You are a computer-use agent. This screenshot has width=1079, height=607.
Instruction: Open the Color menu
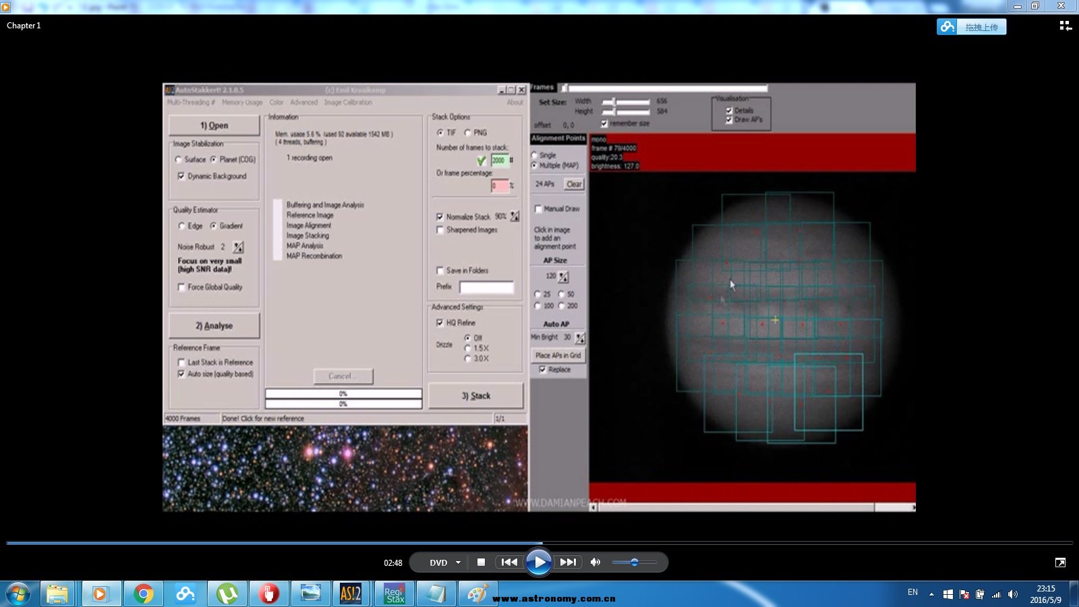276,103
